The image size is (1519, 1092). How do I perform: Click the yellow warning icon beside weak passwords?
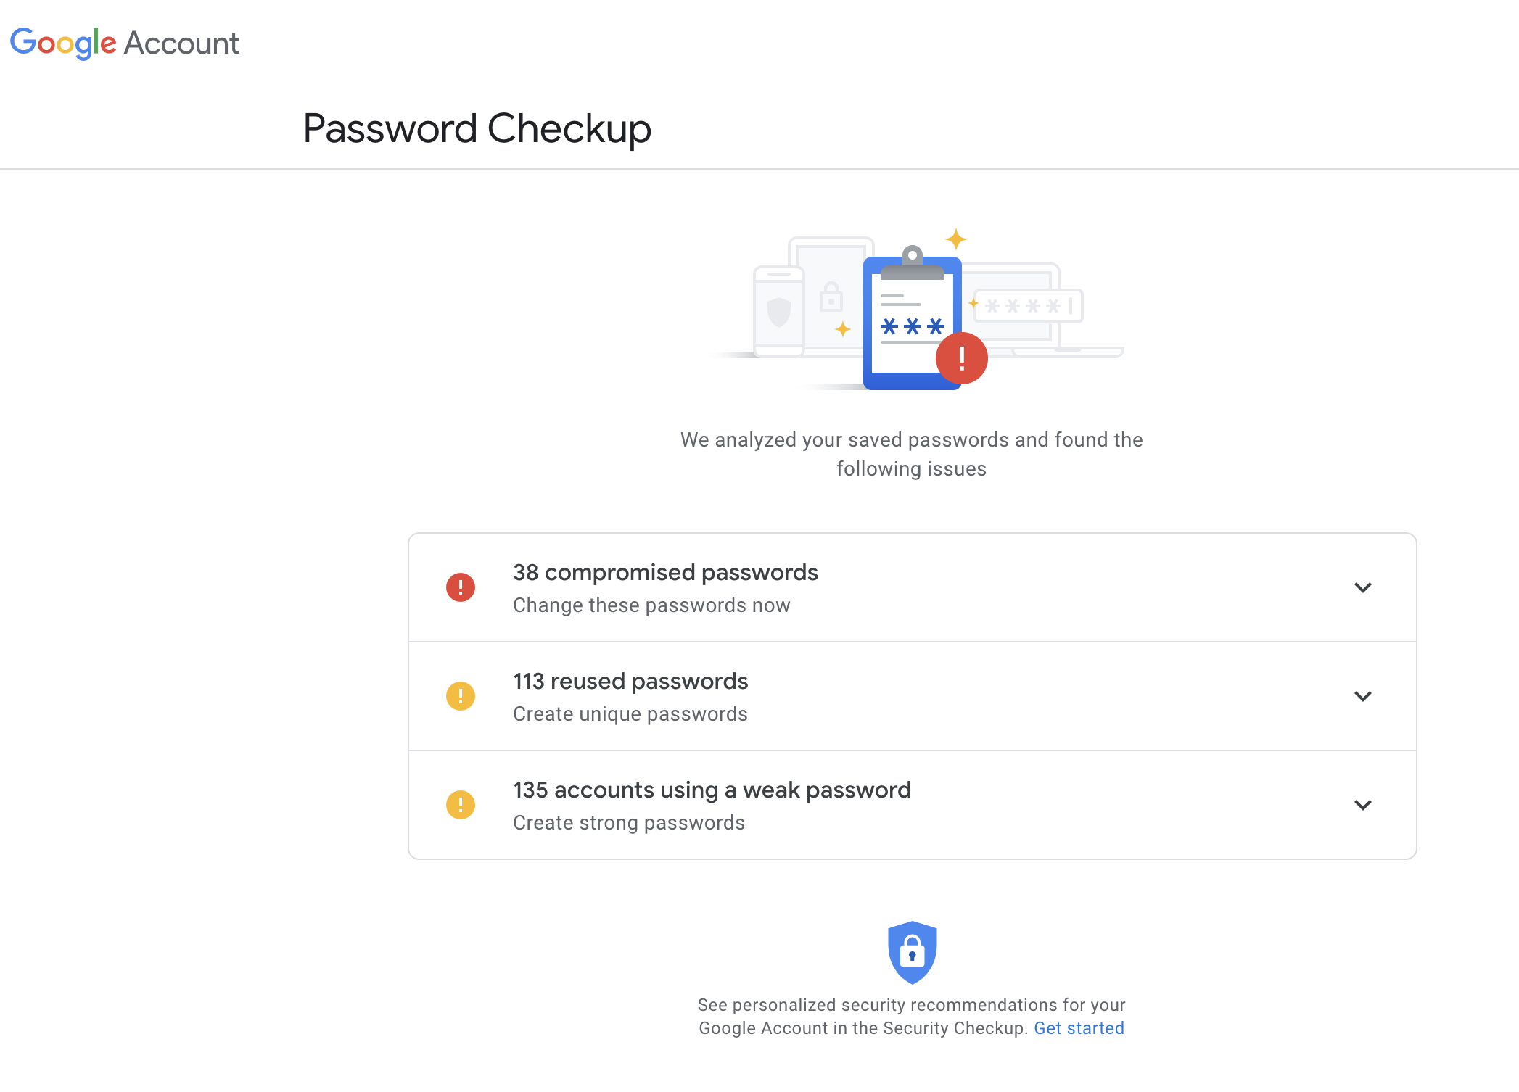461,805
